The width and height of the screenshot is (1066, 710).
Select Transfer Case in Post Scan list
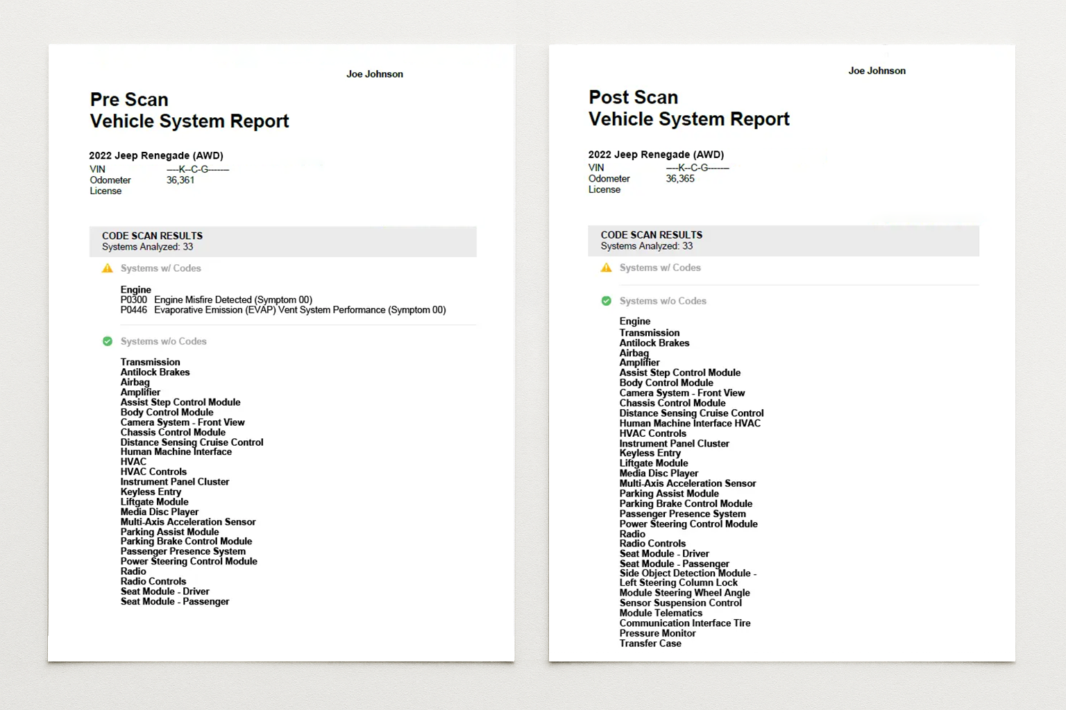[650, 643]
